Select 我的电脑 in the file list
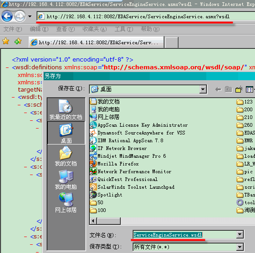The height and width of the screenshot is (253, 255). point(105,109)
